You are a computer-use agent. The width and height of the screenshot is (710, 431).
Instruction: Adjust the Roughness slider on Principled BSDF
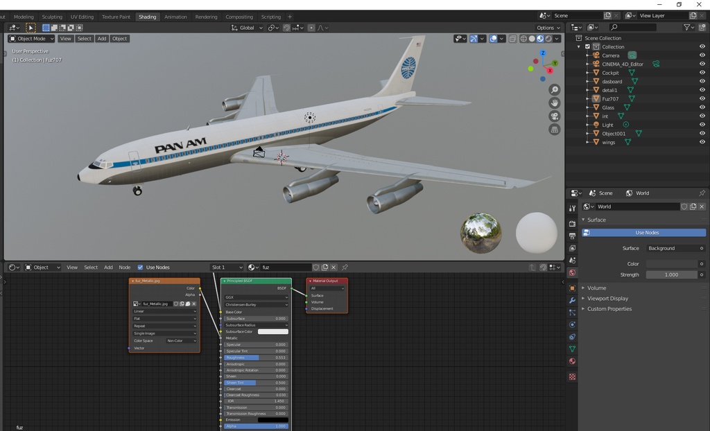coord(256,358)
